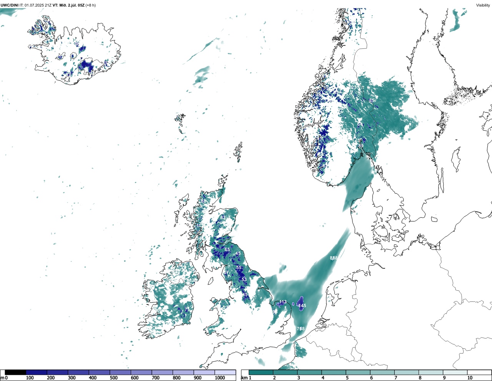The width and height of the screenshot is (492, 381).
Task: Select the 5–6 km legend swatch
Action: (x=358, y=373)
